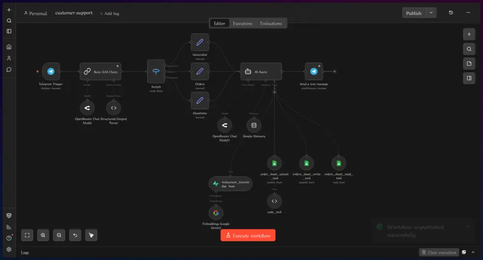This screenshot has height=260, width=483.
Task: Open the chat bubble icon in sidebar
Action: [x=9, y=70]
